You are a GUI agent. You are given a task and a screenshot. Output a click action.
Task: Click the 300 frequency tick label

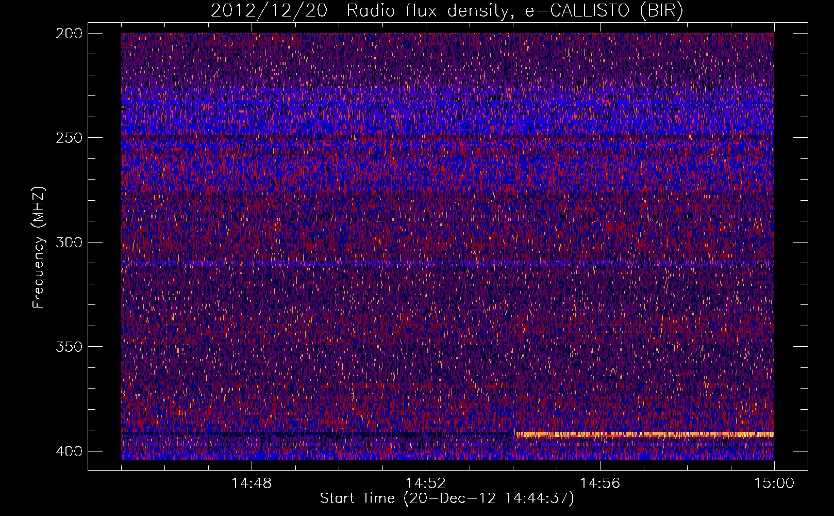pyautogui.click(x=69, y=242)
